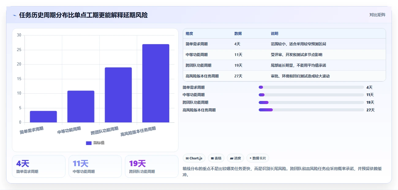Click the 高风险版本任务周期 progress row label
The width and height of the screenshot is (398, 190).
199,110
